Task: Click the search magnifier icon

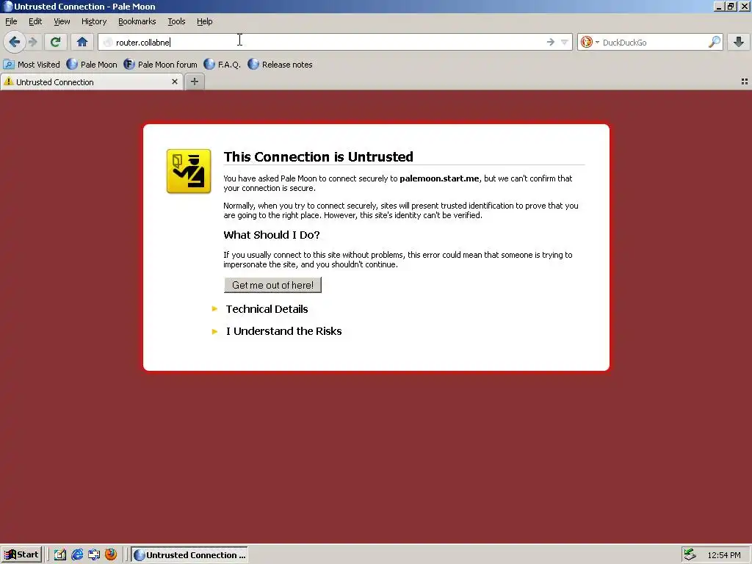Action: point(715,42)
